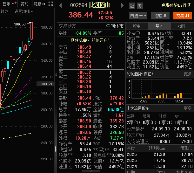Click the 2024 forecast PE 27.10

coord(187,166)
